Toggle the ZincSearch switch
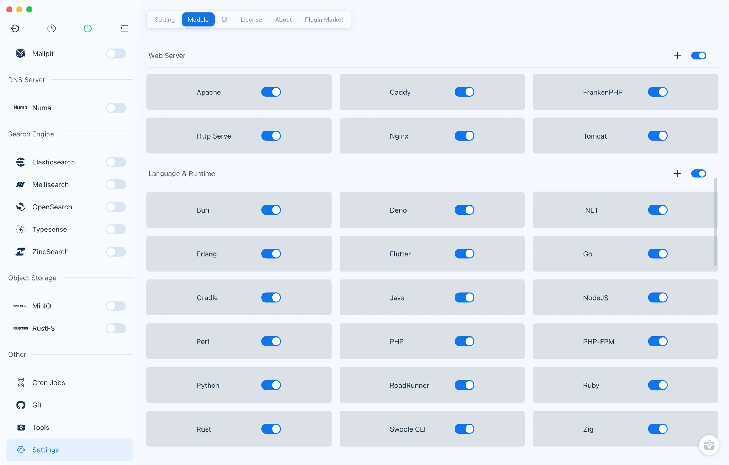The height and width of the screenshot is (465, 729). coord(116,252)
